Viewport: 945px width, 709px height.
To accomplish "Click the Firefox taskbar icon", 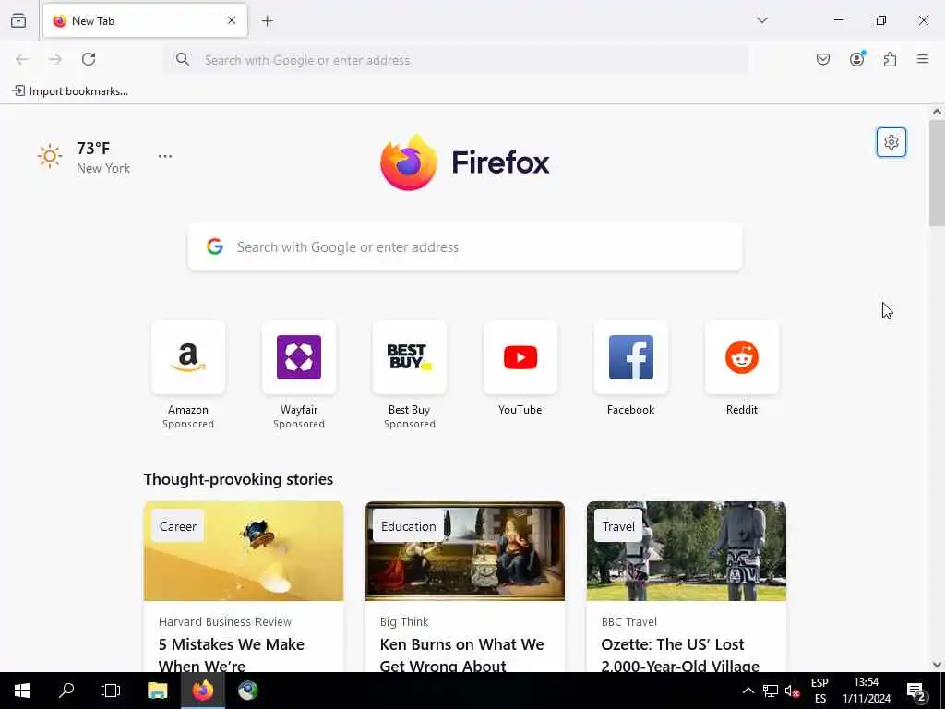I will (x=202, y=691).
